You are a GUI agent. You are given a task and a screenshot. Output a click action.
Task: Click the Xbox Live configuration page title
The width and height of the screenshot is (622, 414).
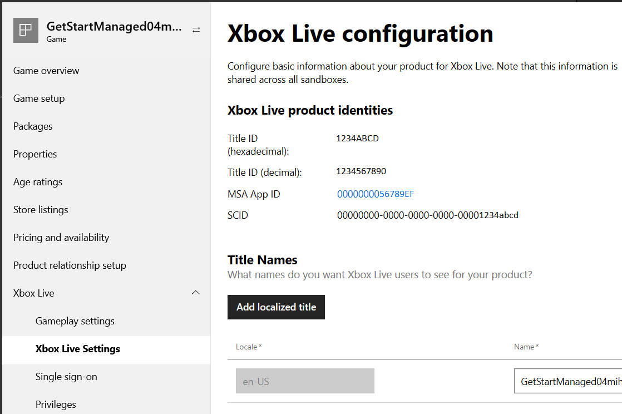360,34
